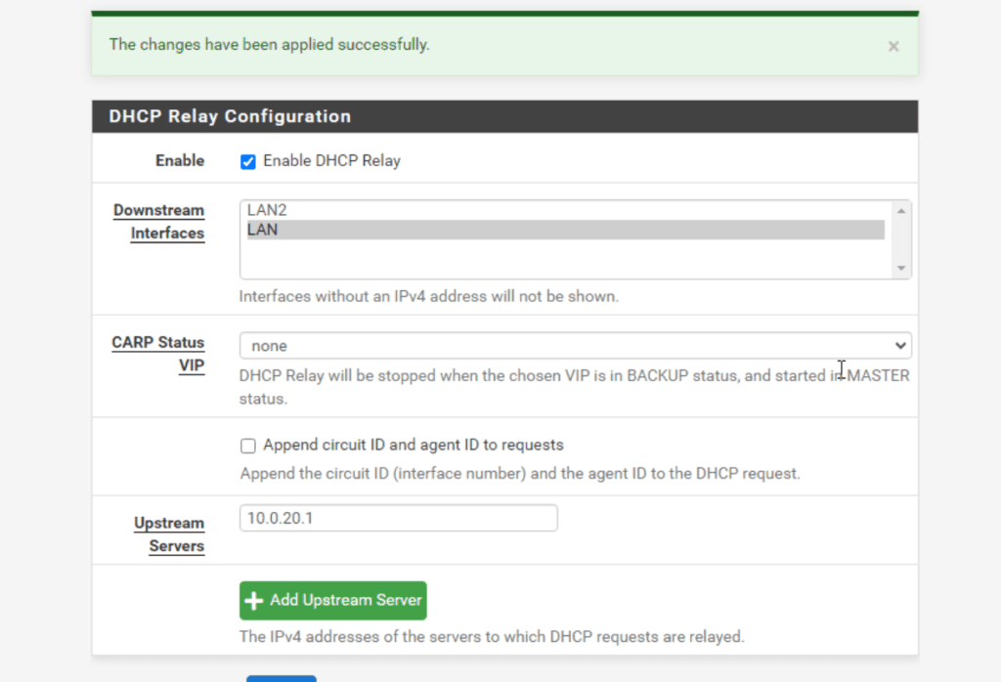Viewport: 1001px width, 682px height.
Task: Click the "Append circuit ID and agent ID to requests" label
Action: [413, 446]
